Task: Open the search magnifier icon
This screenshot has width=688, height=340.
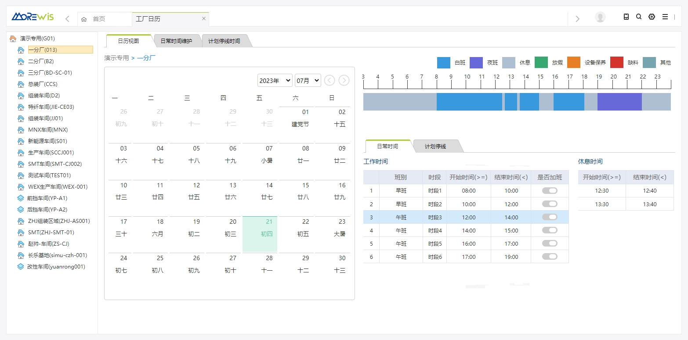Action: click(x=639, y=17)
